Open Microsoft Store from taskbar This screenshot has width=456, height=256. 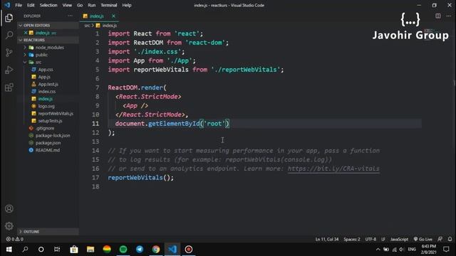pos(74,250)
